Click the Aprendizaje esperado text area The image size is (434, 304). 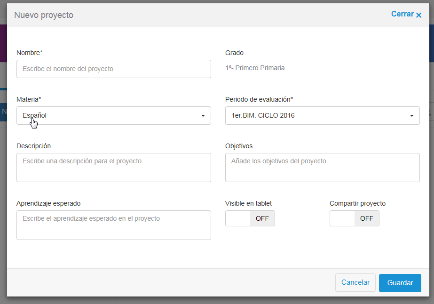coord(113,225)
